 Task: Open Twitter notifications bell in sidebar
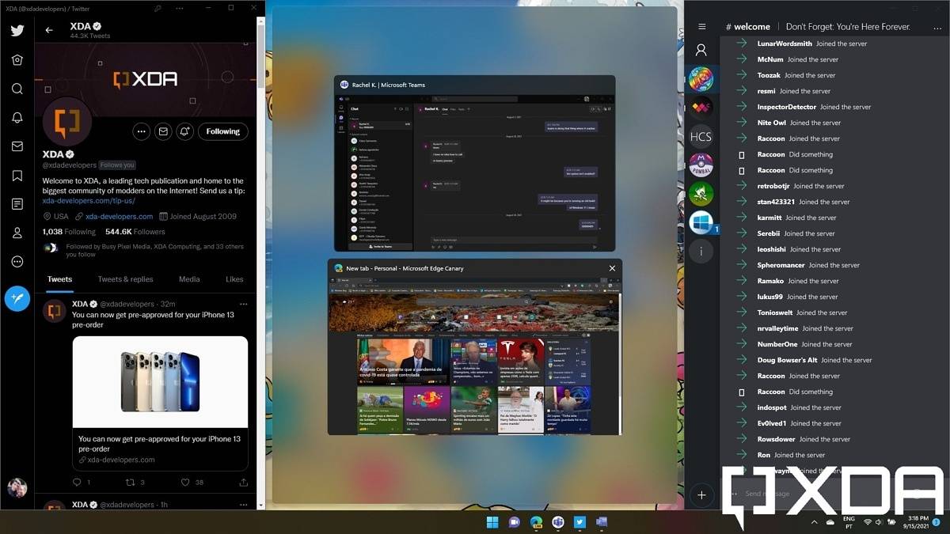(17, 117)
